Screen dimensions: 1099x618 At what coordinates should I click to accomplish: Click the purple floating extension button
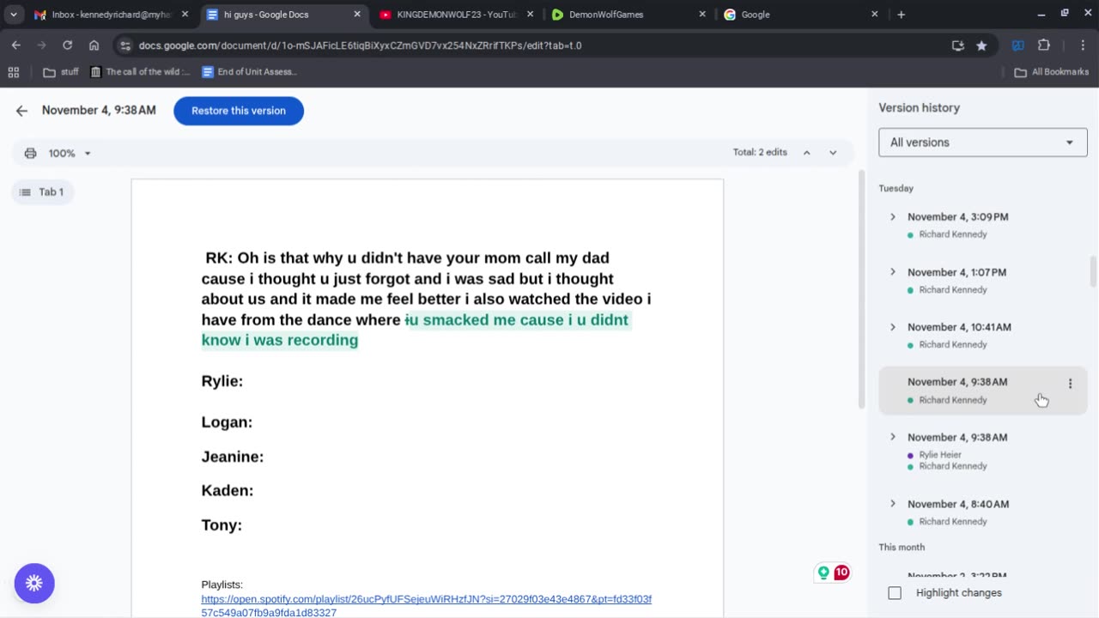tap(34, 584)
